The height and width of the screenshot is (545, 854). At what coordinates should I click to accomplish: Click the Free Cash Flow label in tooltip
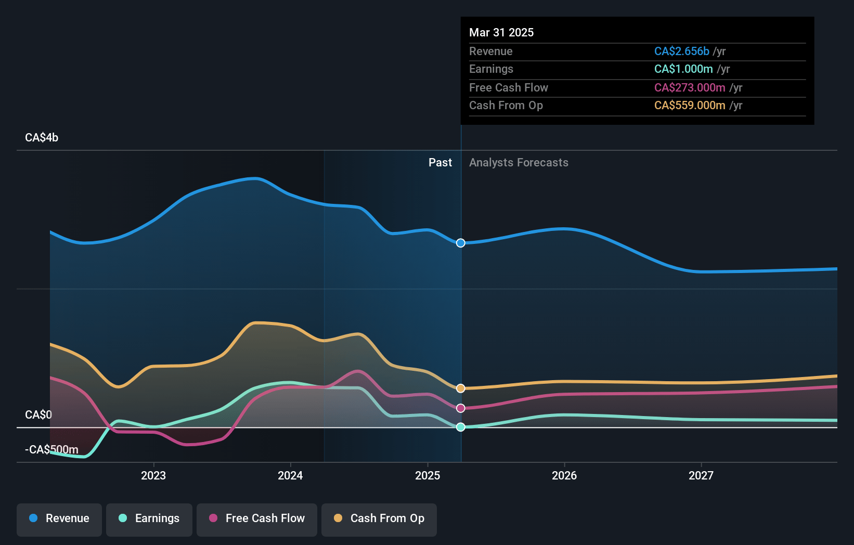point(509,88)
